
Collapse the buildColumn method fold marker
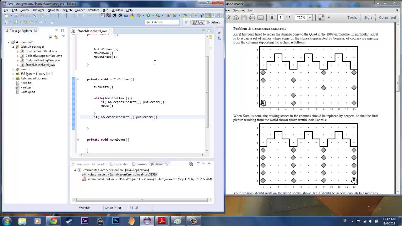(78, 79)
